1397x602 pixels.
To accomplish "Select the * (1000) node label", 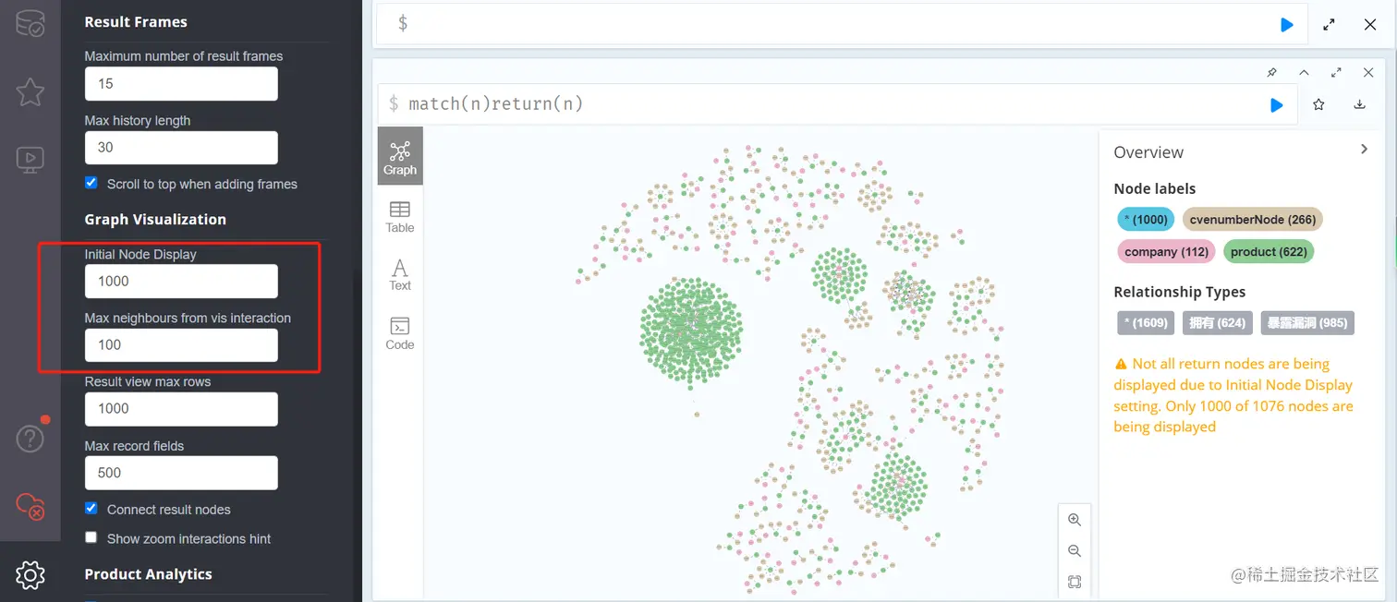I will pos(1146,220).
